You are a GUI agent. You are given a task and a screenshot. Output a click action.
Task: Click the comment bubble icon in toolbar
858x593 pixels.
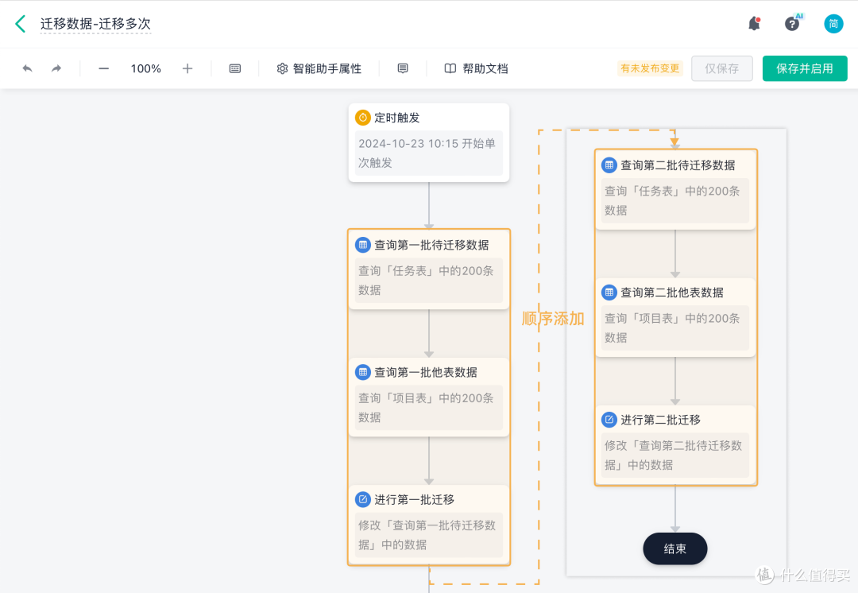[403, 68]
